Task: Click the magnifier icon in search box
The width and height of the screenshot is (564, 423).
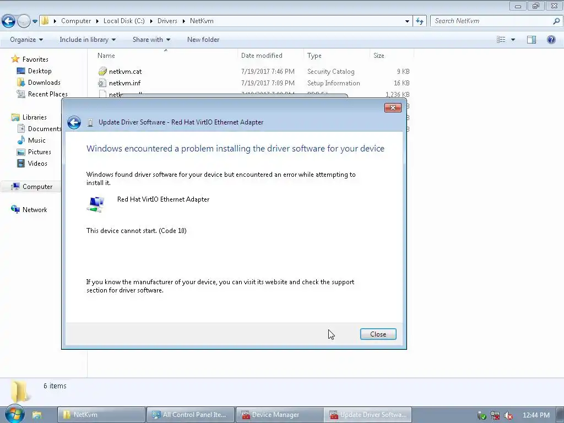Action: tap(556, 21)
